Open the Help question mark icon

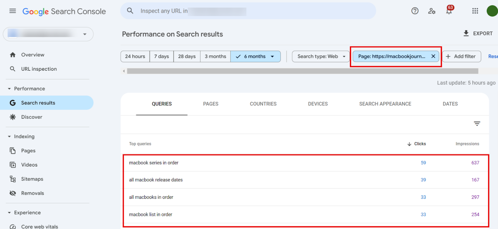pyautogui.click(x=415, y=11)
